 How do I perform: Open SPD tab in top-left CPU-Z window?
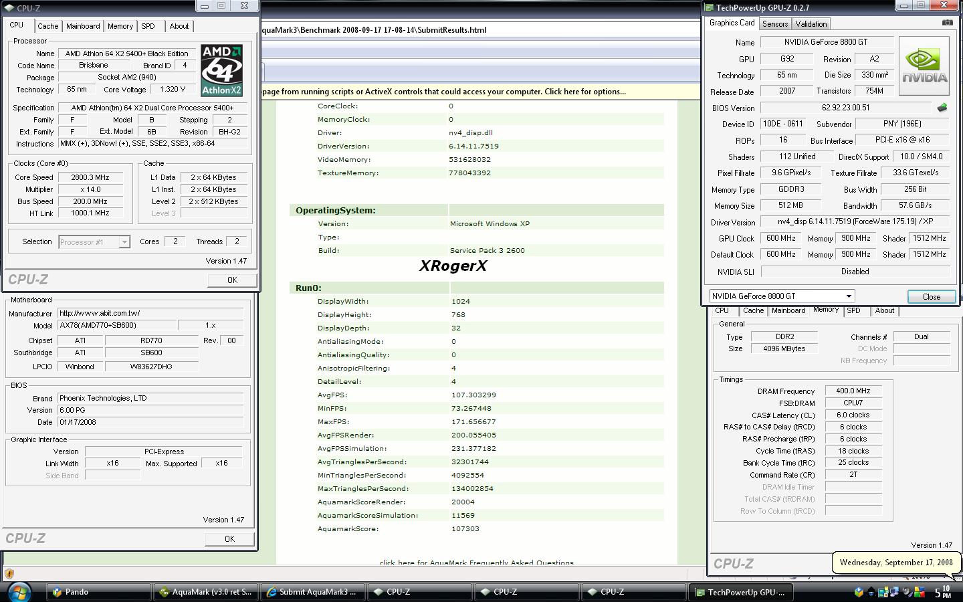click(x=148, y=26)
